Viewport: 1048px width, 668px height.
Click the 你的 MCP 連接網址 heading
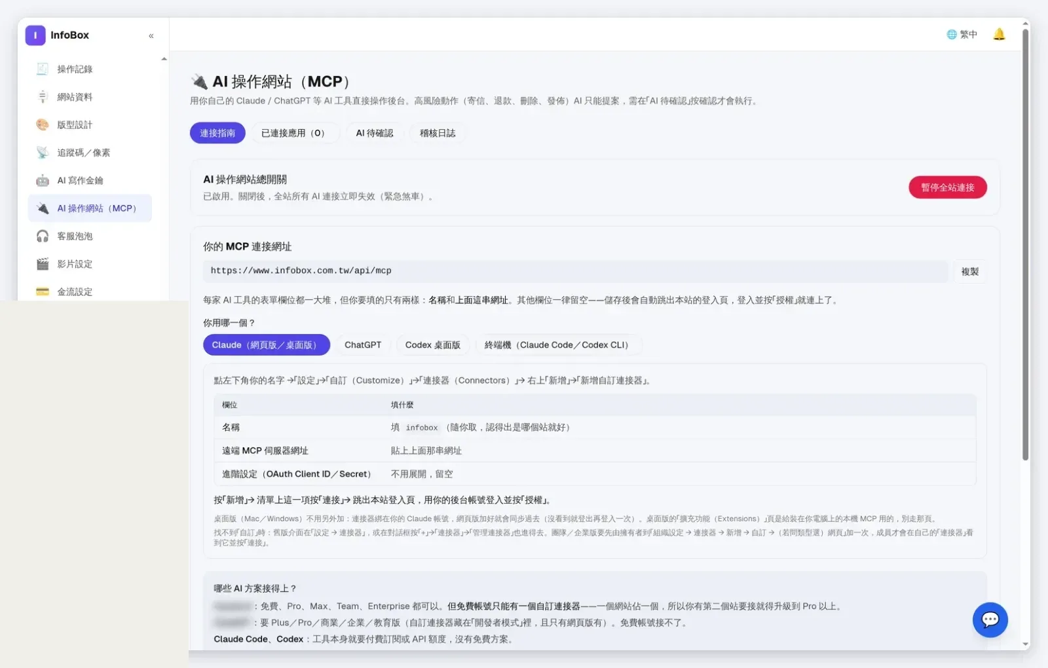coord(248,246)
